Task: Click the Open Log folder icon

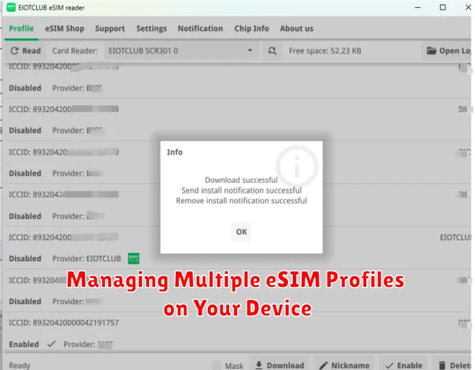Action: tap(432, 51)
